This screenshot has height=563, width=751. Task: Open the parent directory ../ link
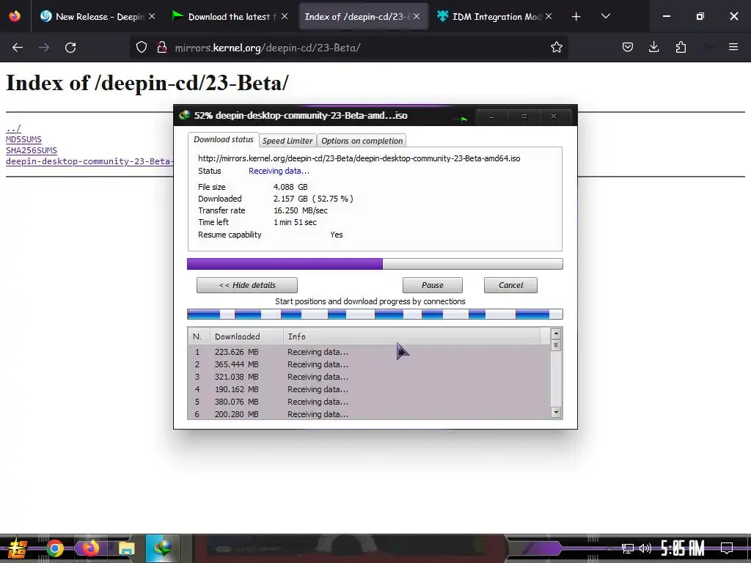(13, 128)
